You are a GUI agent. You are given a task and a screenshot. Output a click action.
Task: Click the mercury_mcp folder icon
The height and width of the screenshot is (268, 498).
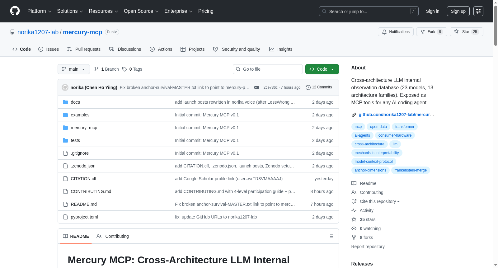pos(65,128)
